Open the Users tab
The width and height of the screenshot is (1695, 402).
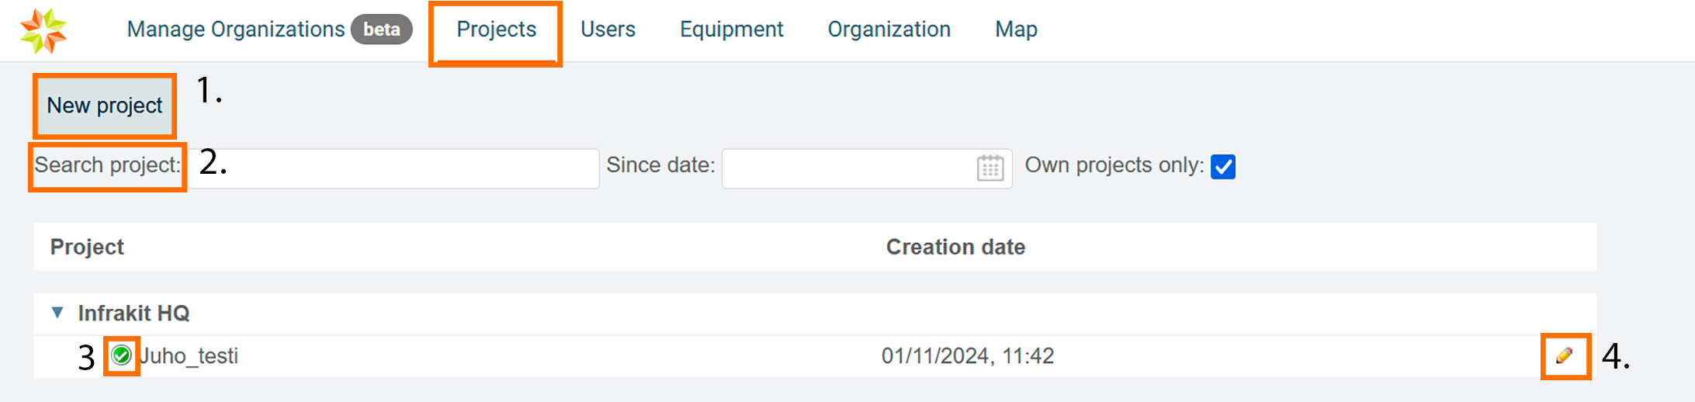[x=608, y=29]
